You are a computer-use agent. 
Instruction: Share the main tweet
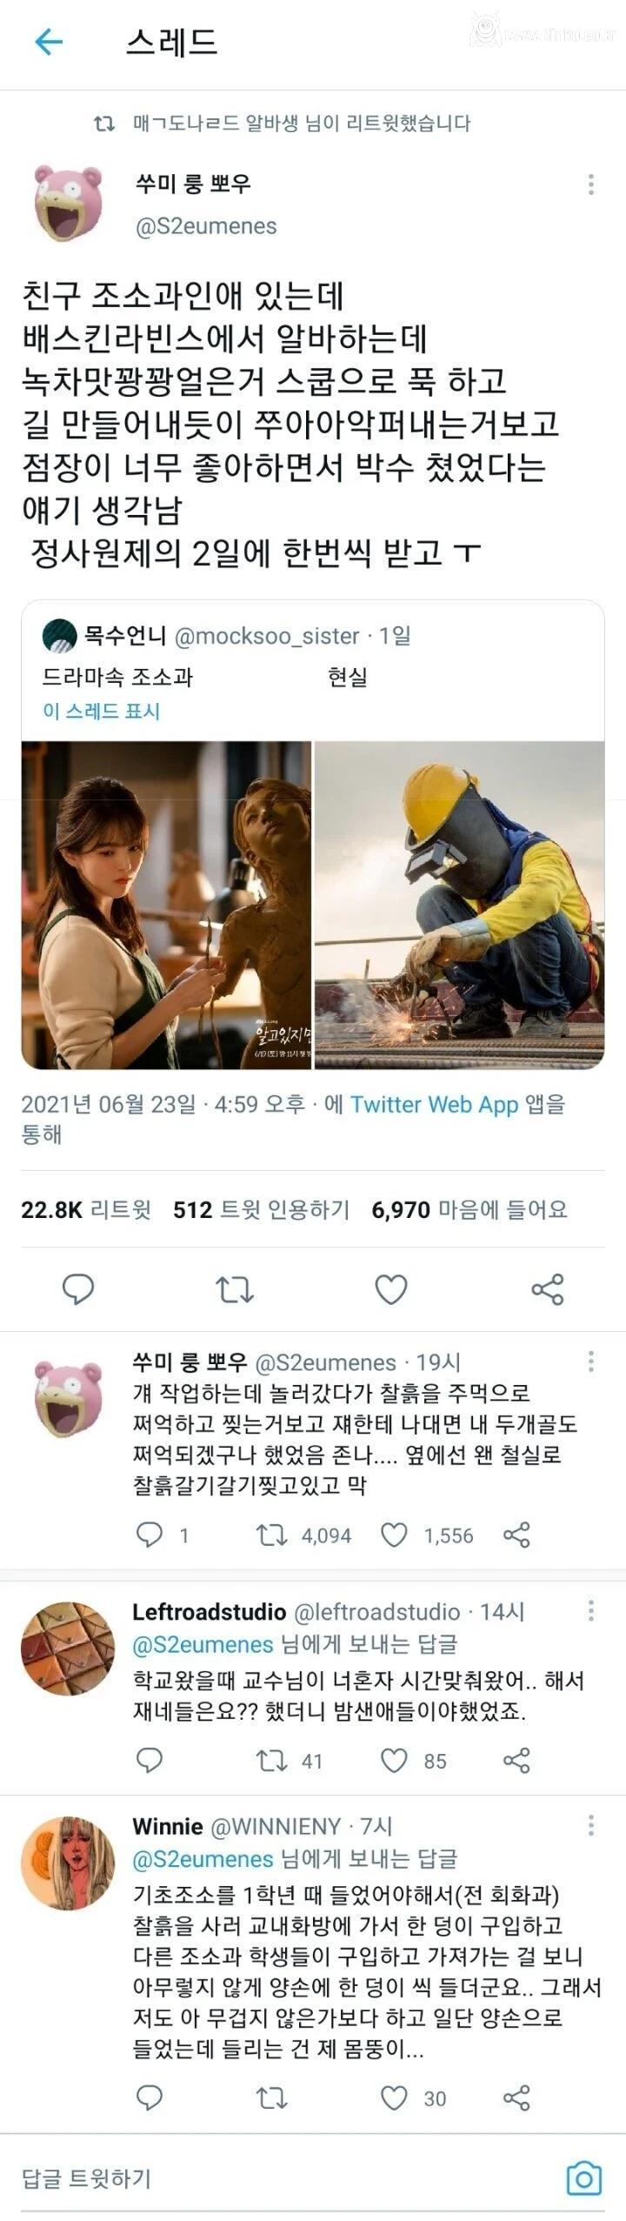(548, 1289)
